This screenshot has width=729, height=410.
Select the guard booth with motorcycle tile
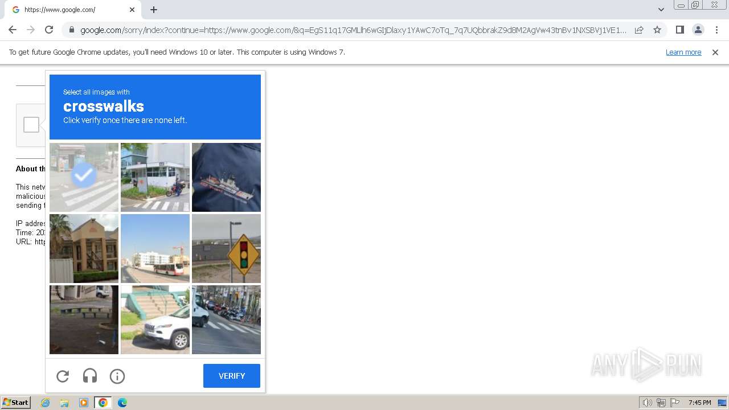coord(155,177)
